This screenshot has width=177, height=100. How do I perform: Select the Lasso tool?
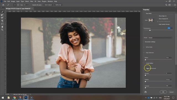pos(2,24)
